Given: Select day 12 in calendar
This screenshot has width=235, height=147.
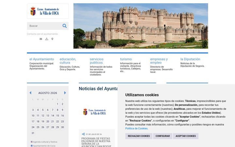Looking at the screenshot, I should pos(43,116).
